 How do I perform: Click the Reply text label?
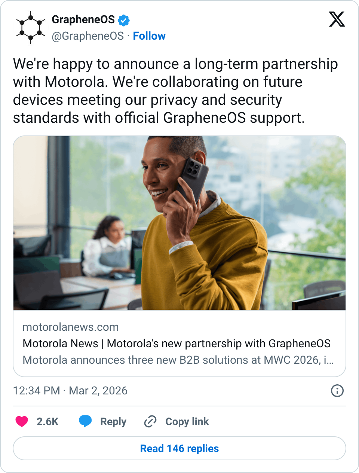coord(113,422)
